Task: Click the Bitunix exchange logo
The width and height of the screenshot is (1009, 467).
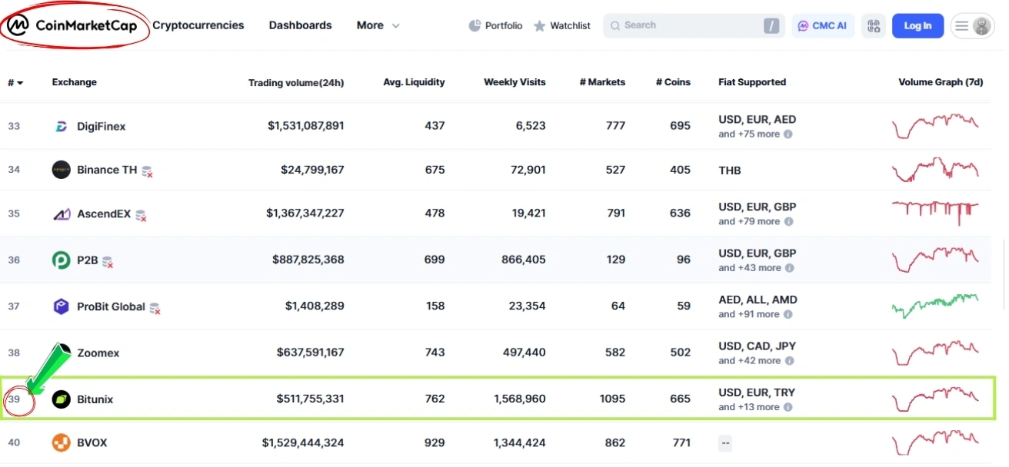Action: [x=61, y=399]
